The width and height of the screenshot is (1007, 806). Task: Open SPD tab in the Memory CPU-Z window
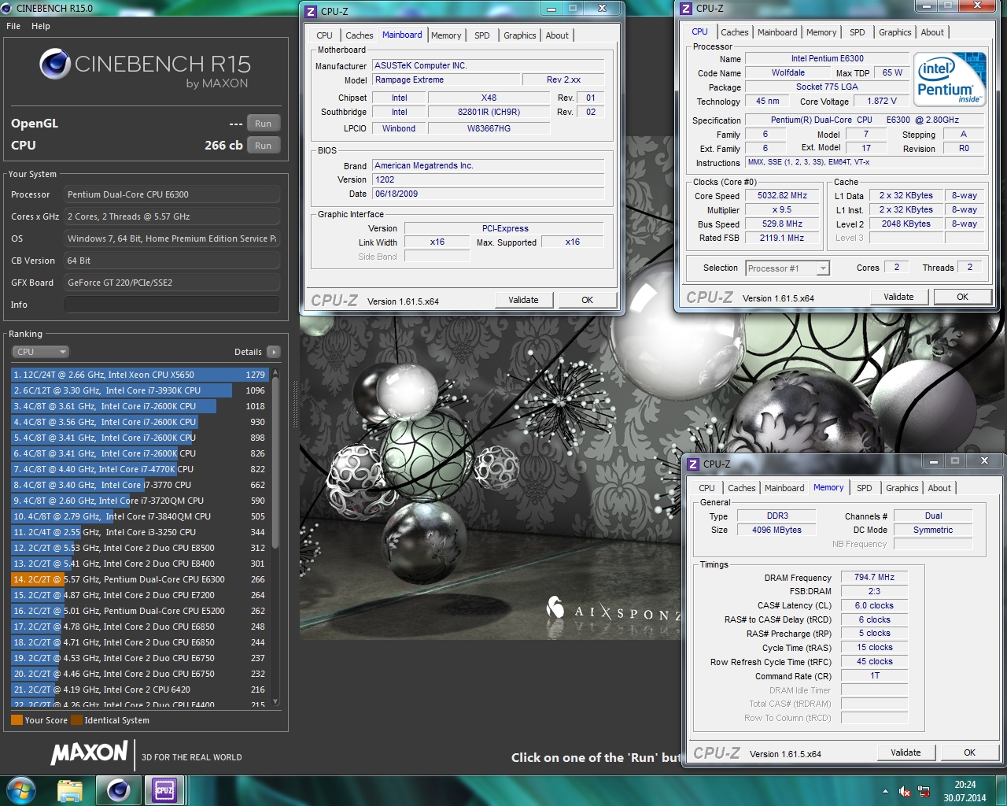pyautogui.click(x=864, y=488)
